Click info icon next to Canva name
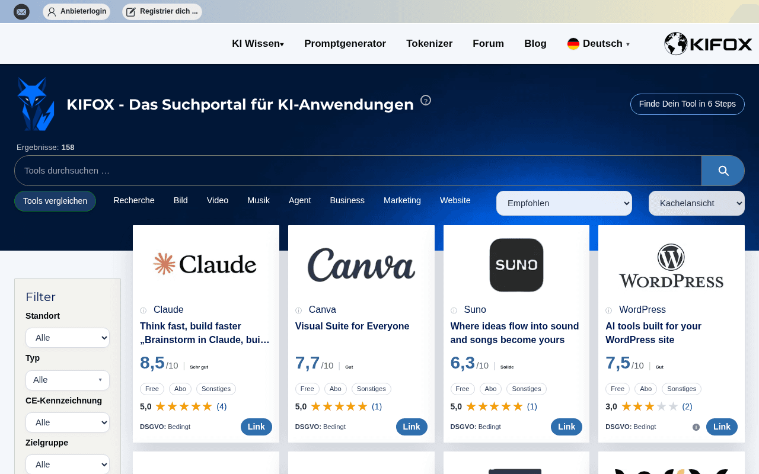Image resolution: width=759 pixels, height=474 pixels. tap(298, 310)
